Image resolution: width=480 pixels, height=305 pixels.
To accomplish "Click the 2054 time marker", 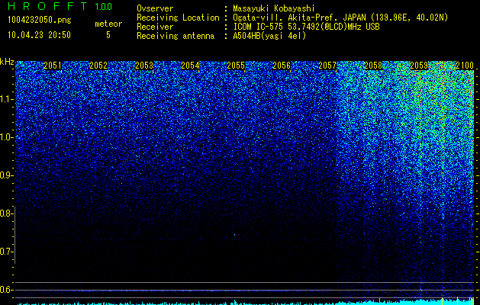I will coord(190,66).
